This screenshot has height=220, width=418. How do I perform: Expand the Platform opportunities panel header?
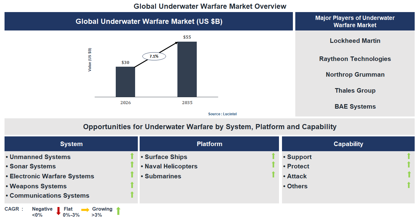[x=209, y=144]
